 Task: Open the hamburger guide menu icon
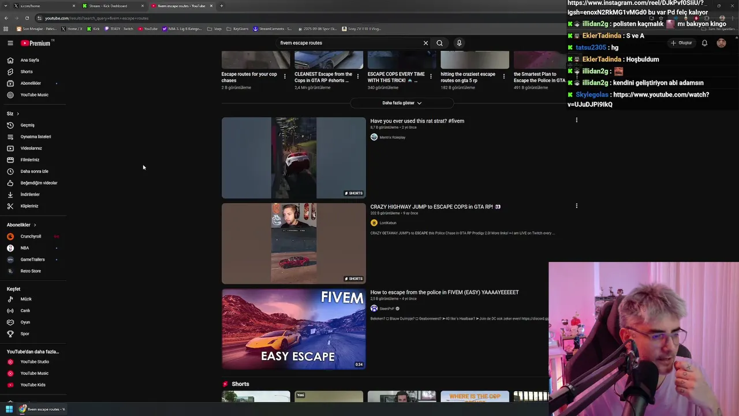pos(10,43)
